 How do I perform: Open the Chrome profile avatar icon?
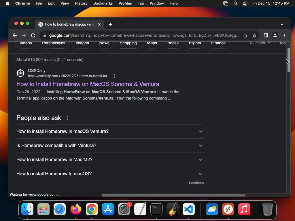click(x=275, y=35)
